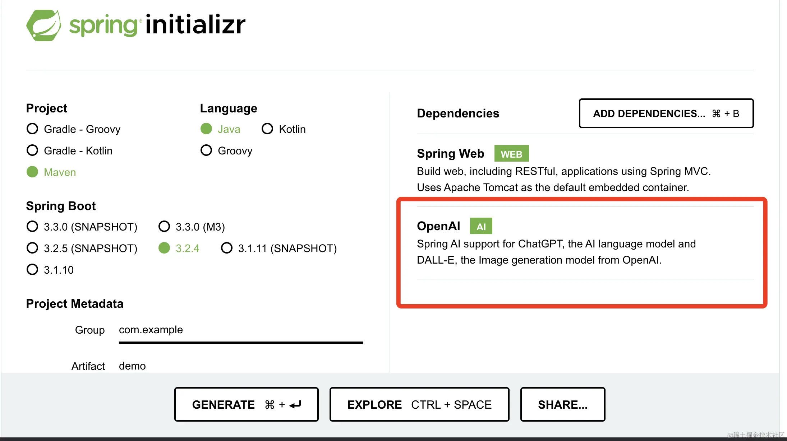Click the Spring leaf logo icon

point(43,25)
